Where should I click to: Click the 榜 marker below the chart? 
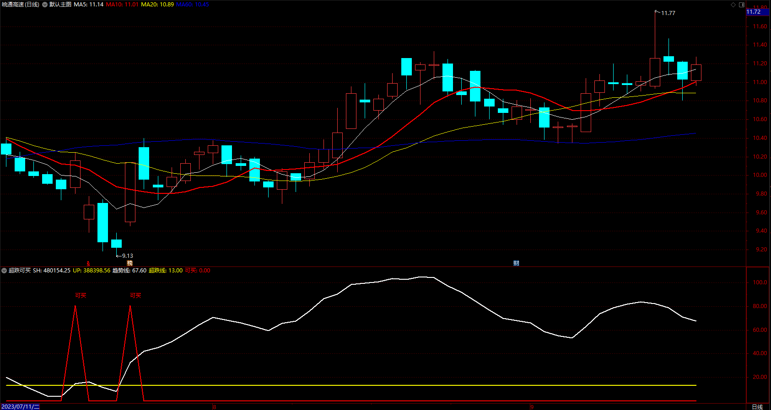130,263
